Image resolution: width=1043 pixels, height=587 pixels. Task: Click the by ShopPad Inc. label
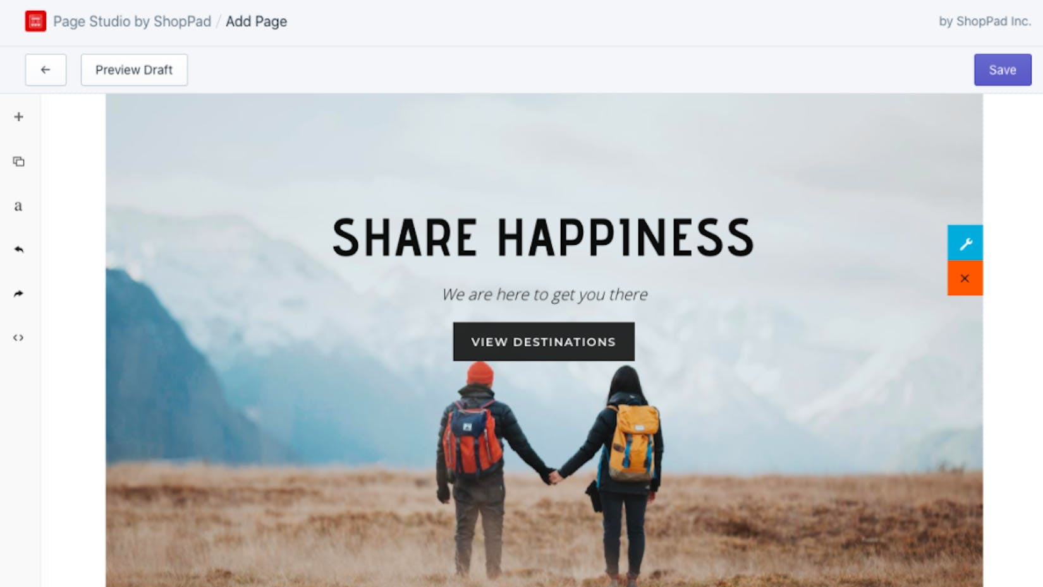(985, 21)
